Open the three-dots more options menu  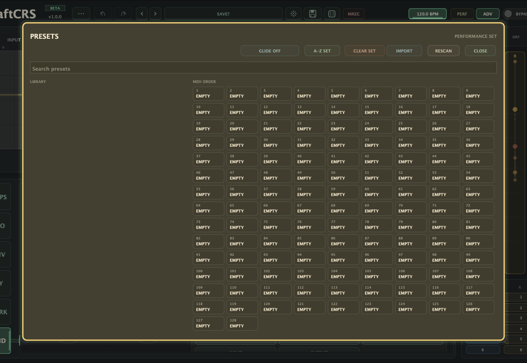click(x=81, y=14)
